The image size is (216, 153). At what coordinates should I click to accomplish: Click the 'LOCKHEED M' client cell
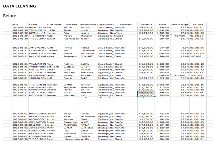[37, 136]
